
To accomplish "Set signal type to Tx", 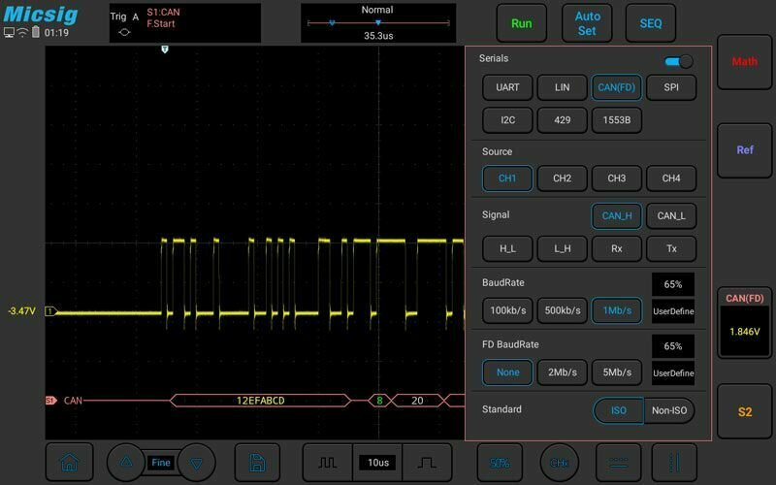I will pos(671,248).
